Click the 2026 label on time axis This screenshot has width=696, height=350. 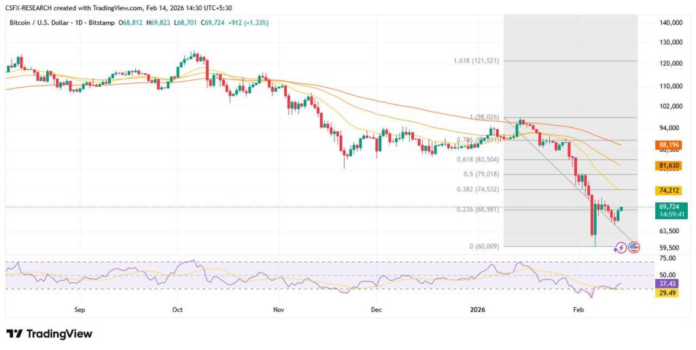[477, 309]
